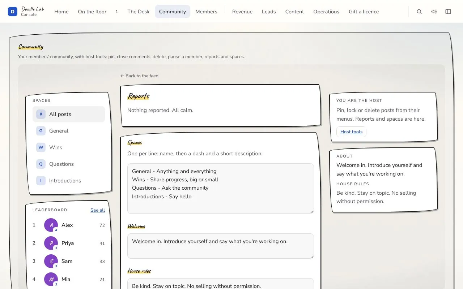Click into the House rules text field
This screenshot has height=289, width=463.
(x=221, y=284)
